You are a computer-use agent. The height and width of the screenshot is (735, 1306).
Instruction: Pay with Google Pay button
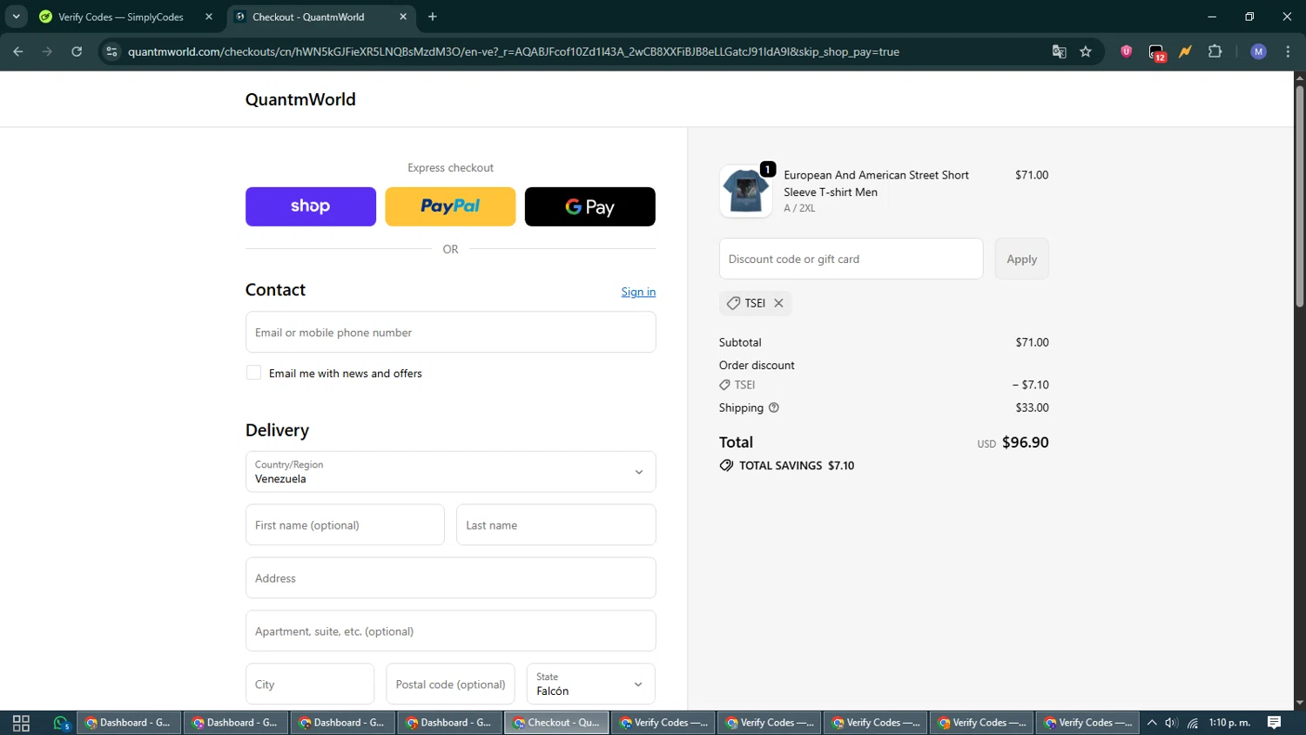coord(589,206)
